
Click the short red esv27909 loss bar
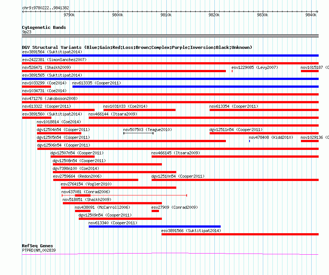155,211
